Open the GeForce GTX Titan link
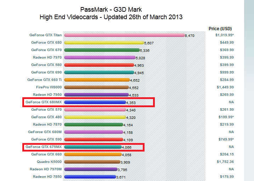This screenshot has width=254, height=181. pos(45,35)
